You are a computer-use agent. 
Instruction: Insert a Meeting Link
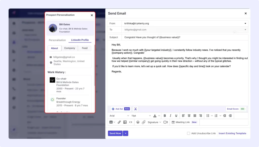(x=184, y=122)
